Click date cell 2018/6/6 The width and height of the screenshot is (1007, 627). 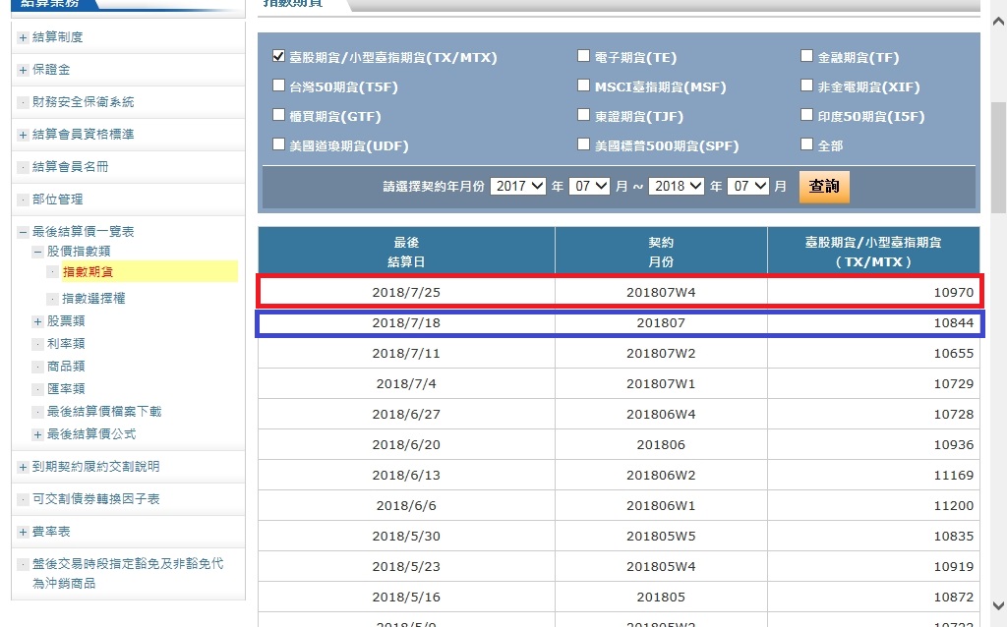(406, 506)
